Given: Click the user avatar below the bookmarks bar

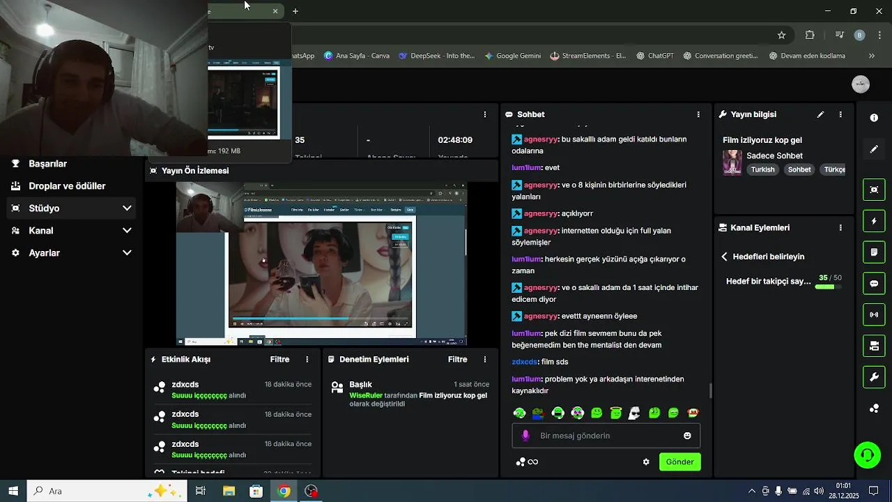Looking at the screenshot, I should (861, 84).
